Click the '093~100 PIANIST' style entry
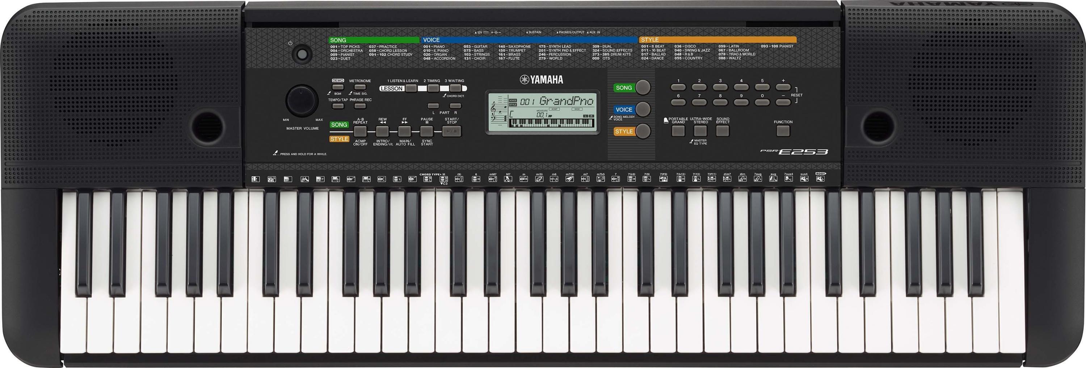 click(777, 46)
